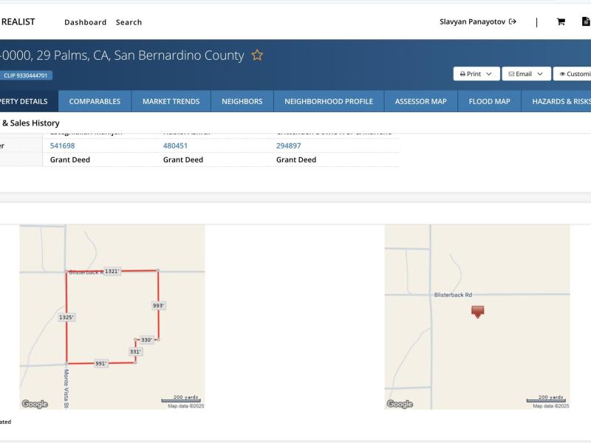Click the red property marker on map
The width and height of the screenshot is (591, 443).
[478, 312]
